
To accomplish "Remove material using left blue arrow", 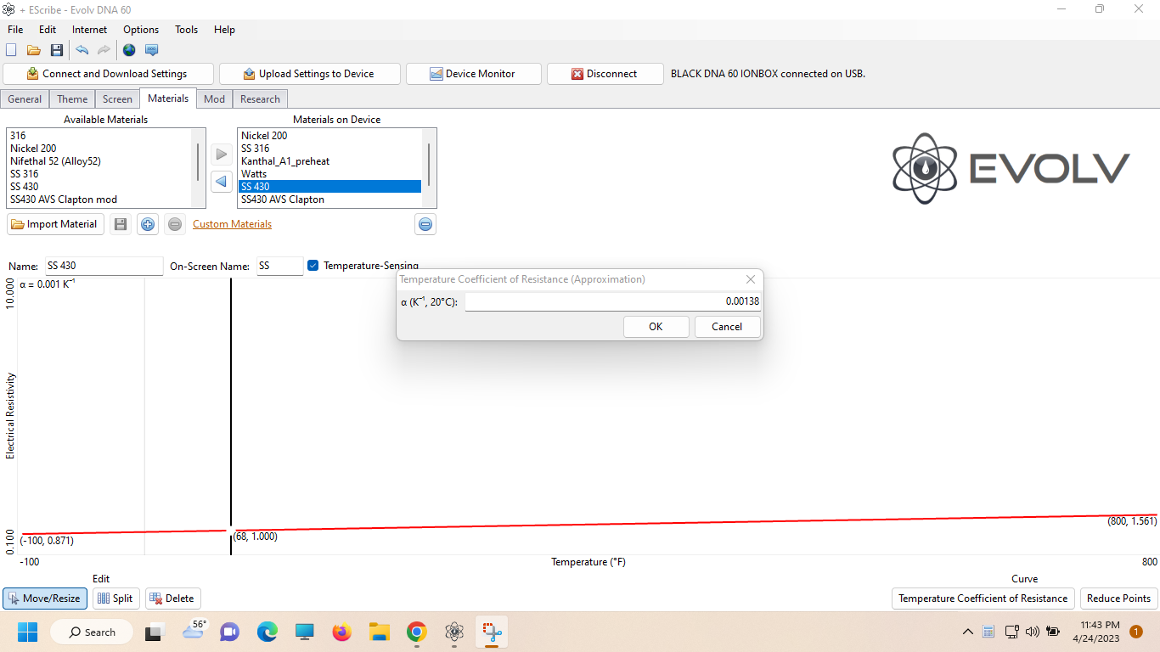I will click(x=222, y=182).
